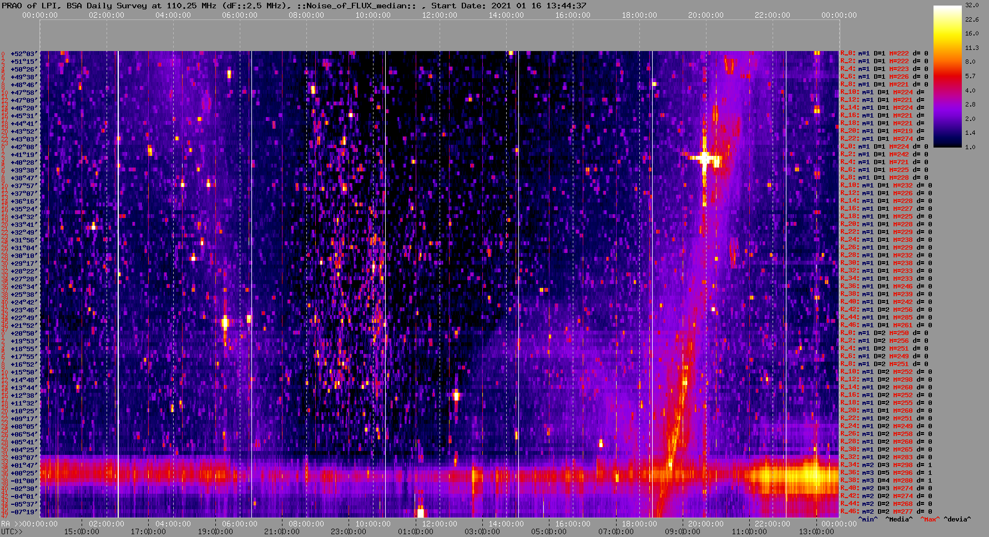Click the "R_38: n=3 D=4 M=280" row
The width and height of the screenshot is (989, 537).
[x=886, y=481]
